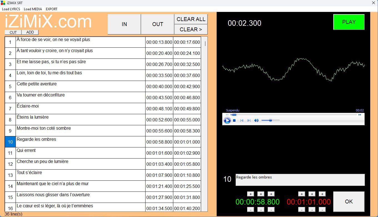Screen dimensions: 378x217
Task: Click the small fast-forward arrows beside the seek bar
Action: (360, 115)
